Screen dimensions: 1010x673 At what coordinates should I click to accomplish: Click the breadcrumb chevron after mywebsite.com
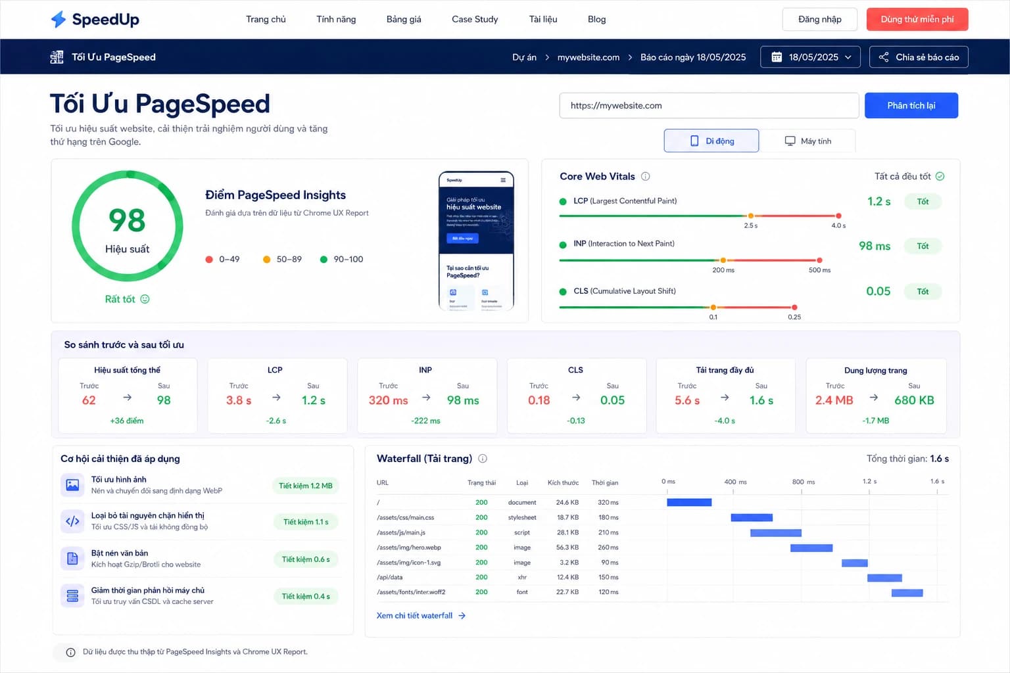tap(630, 57)
